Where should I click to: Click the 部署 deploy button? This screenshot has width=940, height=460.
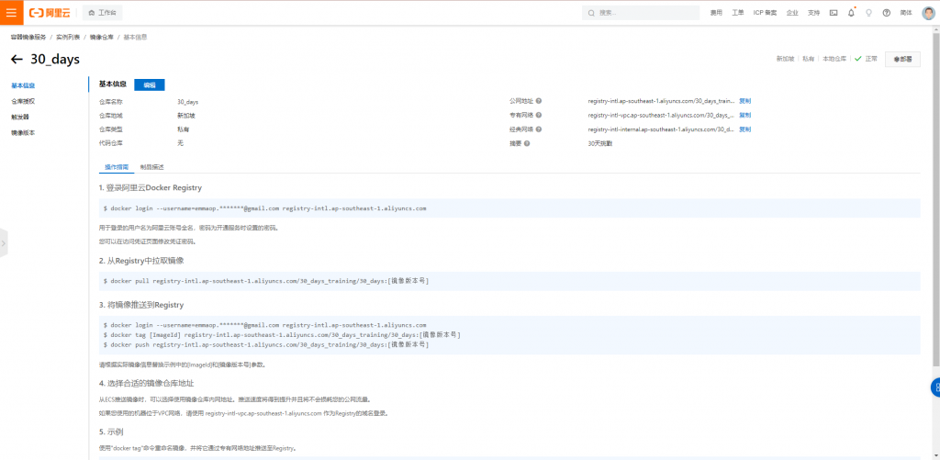coord(903,59)
